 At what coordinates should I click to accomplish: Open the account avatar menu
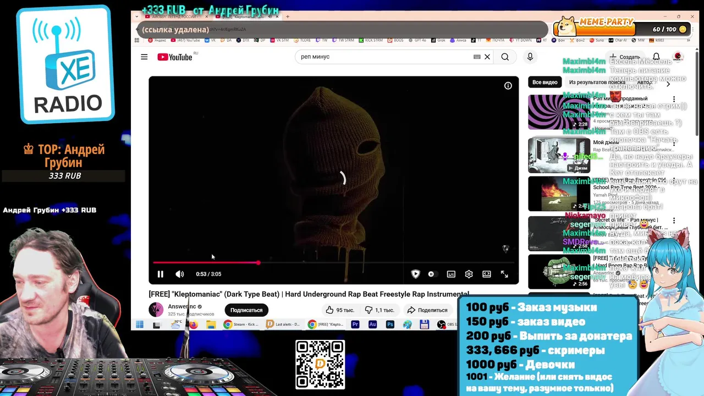678,57
